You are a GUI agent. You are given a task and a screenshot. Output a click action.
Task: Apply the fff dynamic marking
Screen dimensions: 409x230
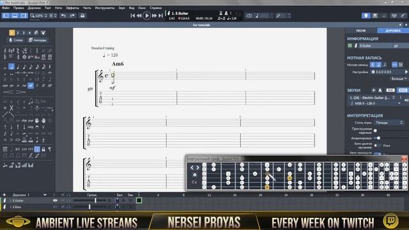pyautogui.click(x=50, y=86)
